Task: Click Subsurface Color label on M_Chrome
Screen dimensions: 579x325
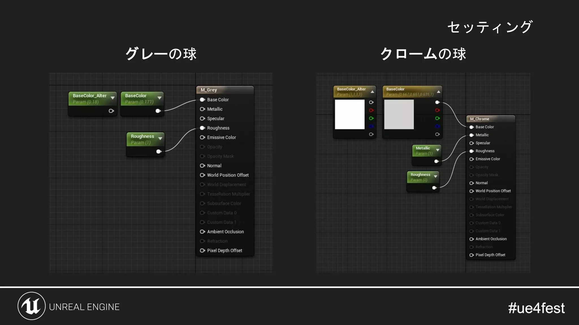Action: pos(490,215)
